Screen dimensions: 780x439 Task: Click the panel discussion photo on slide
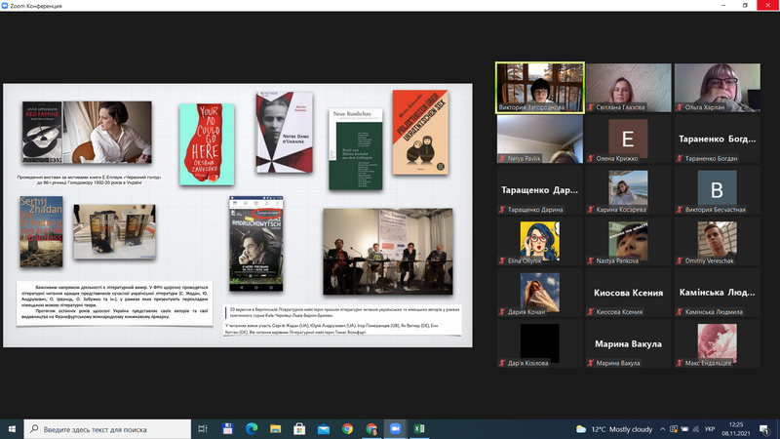[388, 252]
